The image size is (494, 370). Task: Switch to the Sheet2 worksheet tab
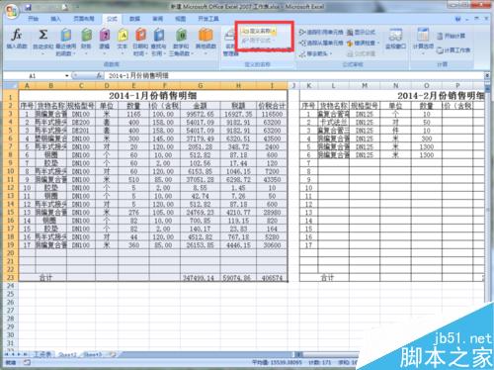tap(67, 354)
